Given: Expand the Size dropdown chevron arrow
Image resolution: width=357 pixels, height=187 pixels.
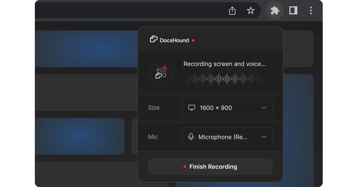Looking at the screenshot, I should (x=264, y=108).
